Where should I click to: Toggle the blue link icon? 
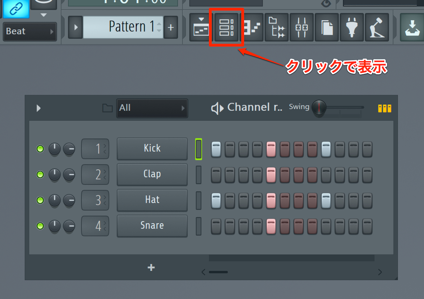tap(16, 9)
